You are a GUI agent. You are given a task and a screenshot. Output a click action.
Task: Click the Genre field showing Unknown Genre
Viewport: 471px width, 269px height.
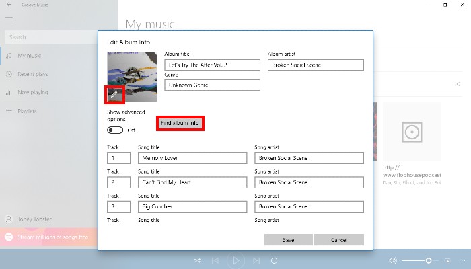[x=212, y=85]
